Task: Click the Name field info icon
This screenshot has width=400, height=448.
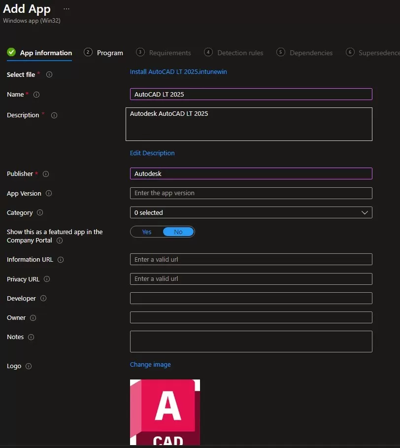Action: pos(36,95)
